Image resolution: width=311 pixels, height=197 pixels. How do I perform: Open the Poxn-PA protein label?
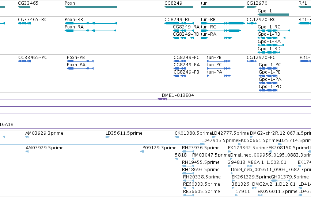coord(76,65)
